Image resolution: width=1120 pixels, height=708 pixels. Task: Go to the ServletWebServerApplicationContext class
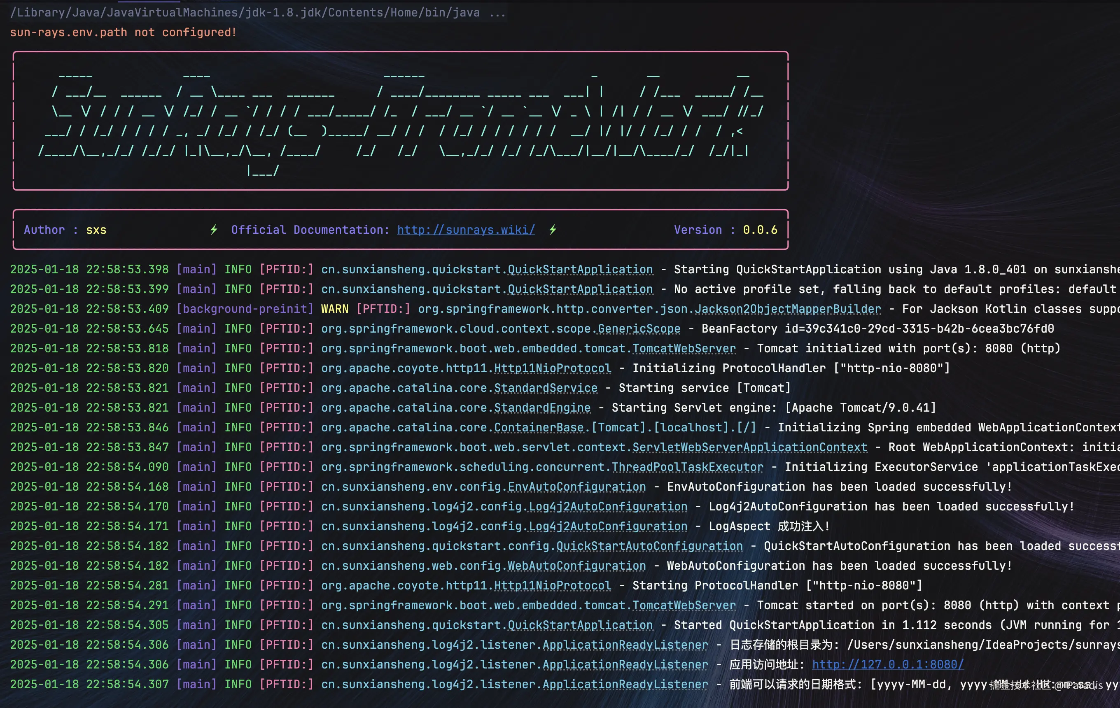point(749,447)
